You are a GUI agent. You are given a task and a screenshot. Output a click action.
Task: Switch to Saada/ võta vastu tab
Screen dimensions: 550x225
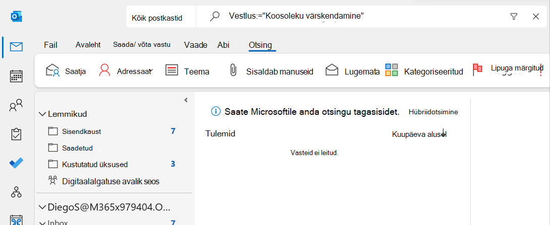point(142,45)
